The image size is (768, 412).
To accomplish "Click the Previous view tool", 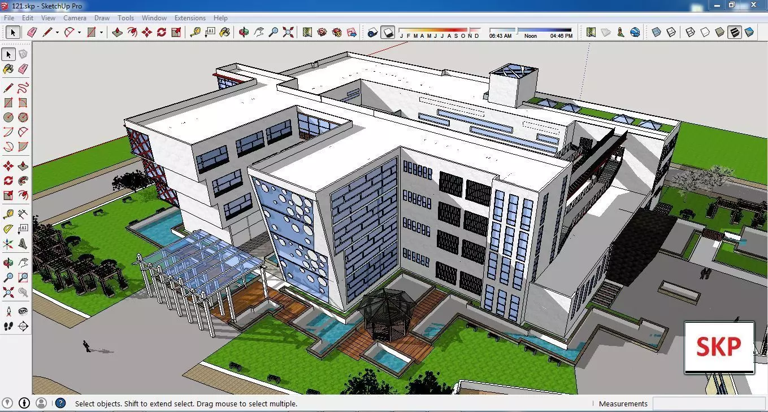I will [23, 292].
